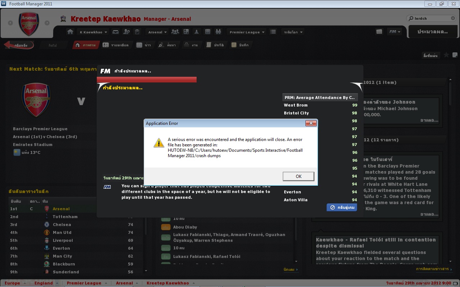Open the ระดับโลก world dropdown
This screenshot has width=460, height=287.
point(293,32)
